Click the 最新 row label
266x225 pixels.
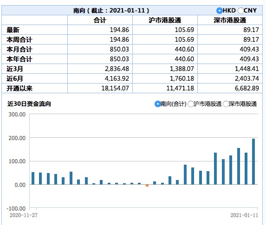click(x=13, y=30)
